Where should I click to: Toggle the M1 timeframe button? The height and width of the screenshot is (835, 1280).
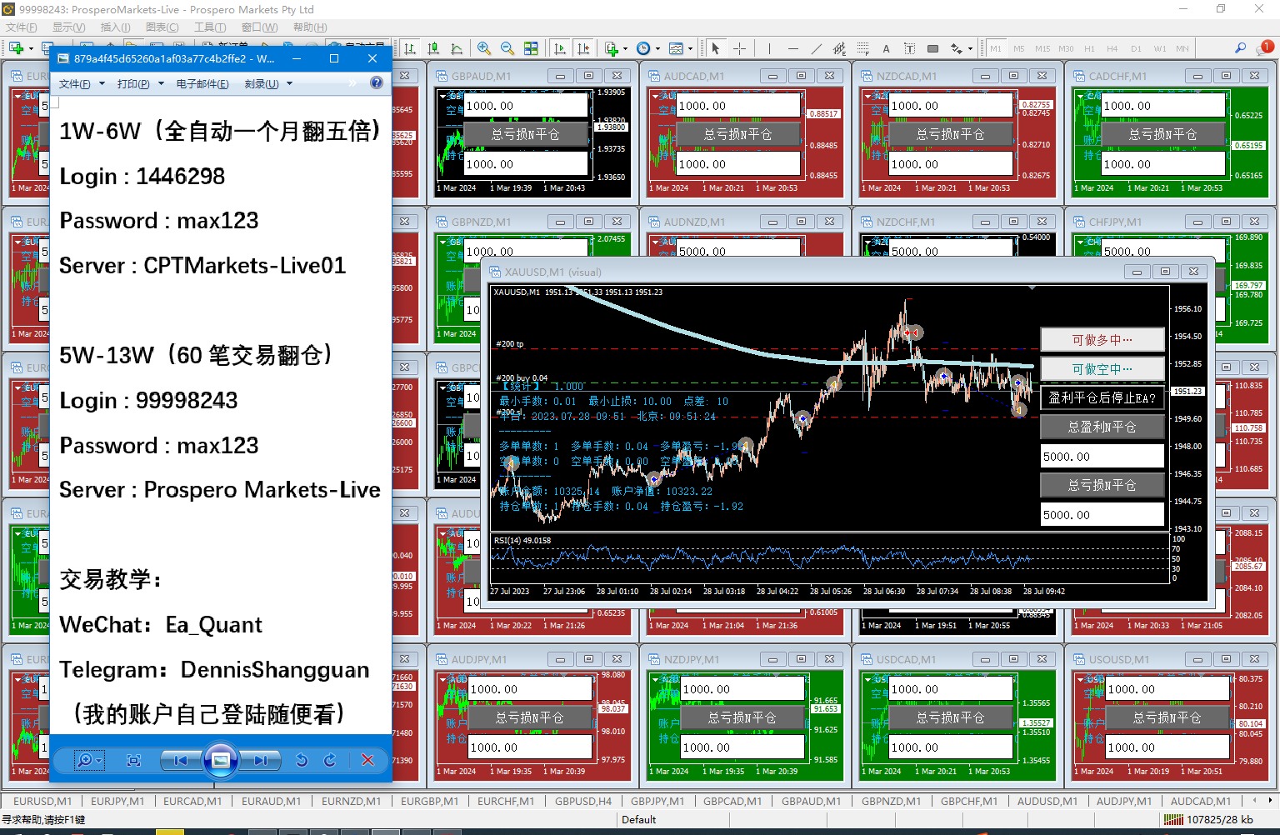tap(996, 48)
